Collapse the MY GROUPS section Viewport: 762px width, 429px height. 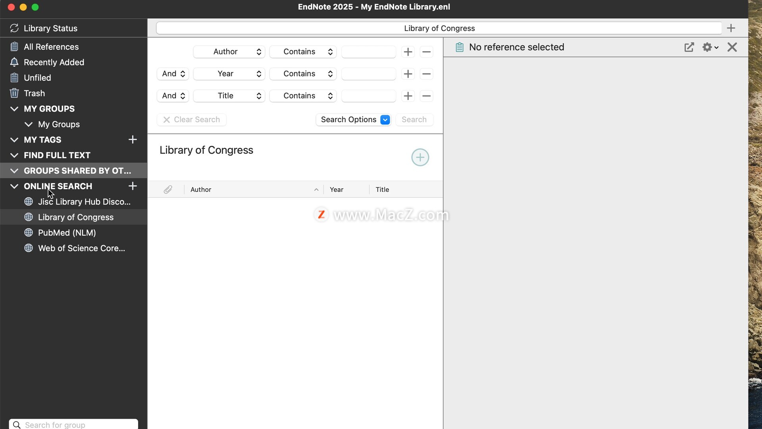click(x=14, y=109)
